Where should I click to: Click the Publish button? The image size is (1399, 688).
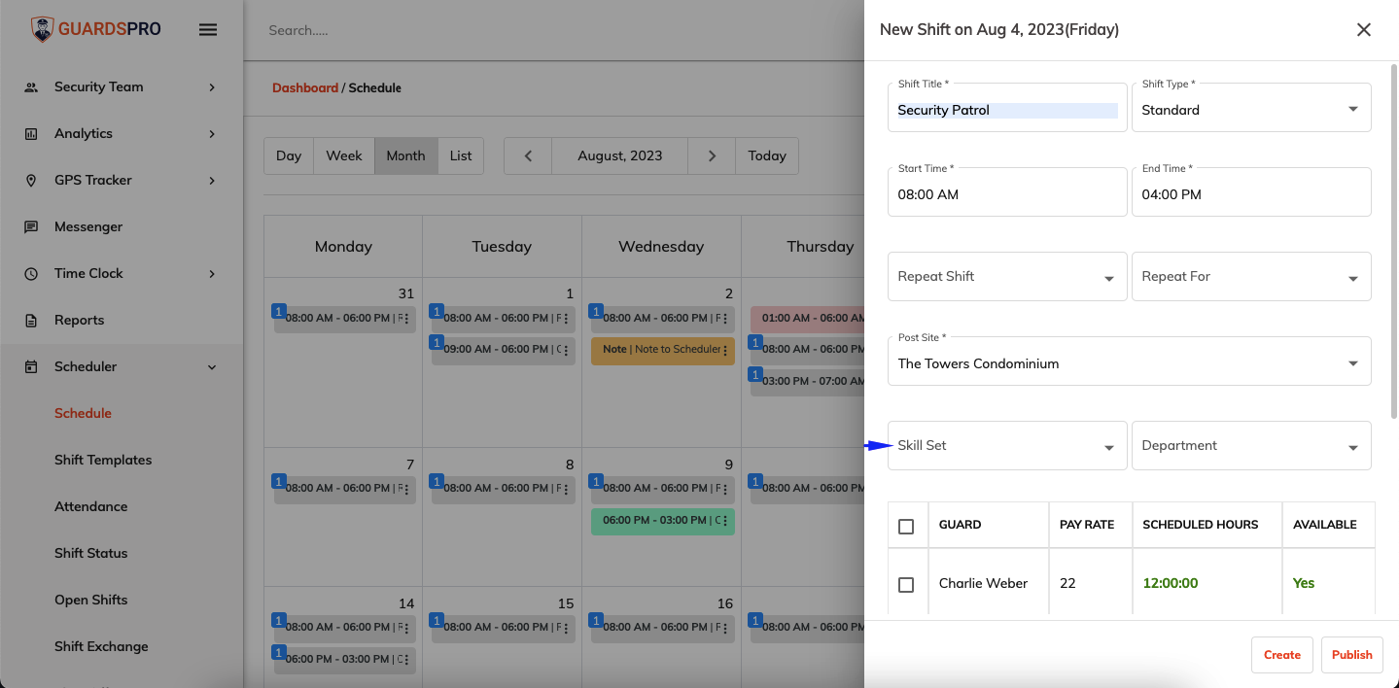[x=1352, y=655]
